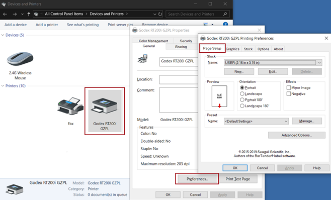Close the Printing Preferences dialog
The image size is (331, 200).
pyautogui.click(x=326, y=38)
